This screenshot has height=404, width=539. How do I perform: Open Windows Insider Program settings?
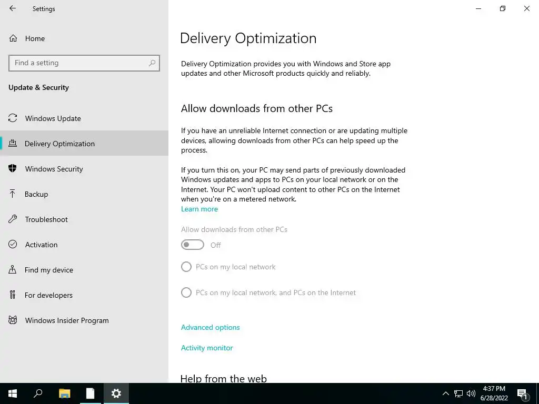[x=84, y=320]
